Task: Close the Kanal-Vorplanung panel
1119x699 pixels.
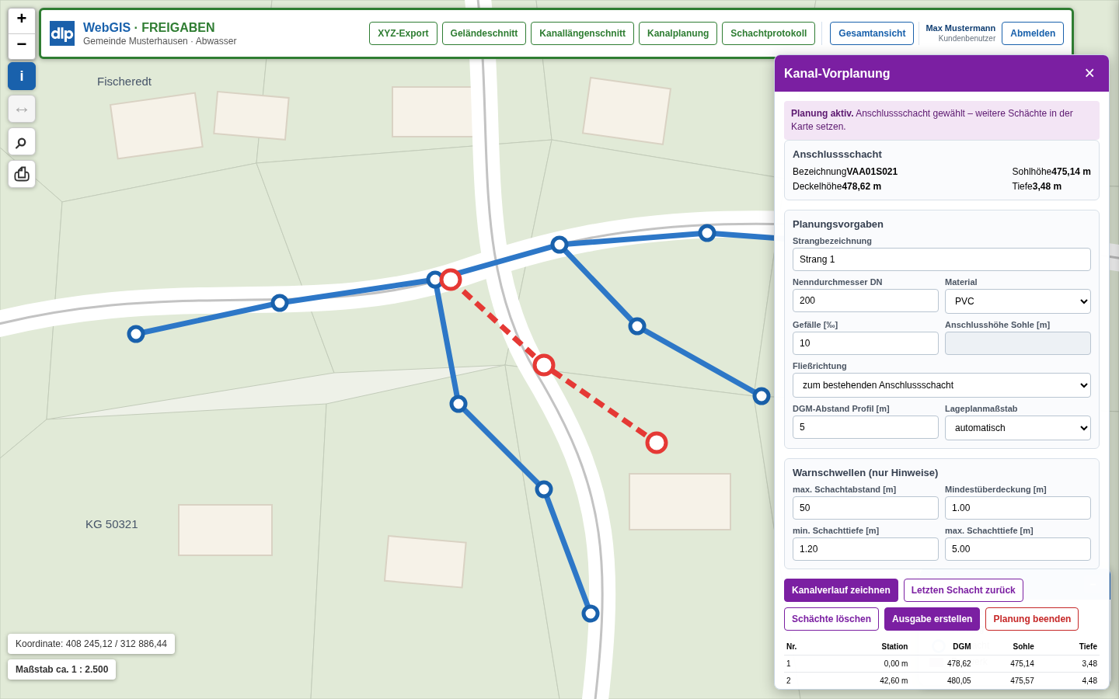Action: coord(1089,73)
